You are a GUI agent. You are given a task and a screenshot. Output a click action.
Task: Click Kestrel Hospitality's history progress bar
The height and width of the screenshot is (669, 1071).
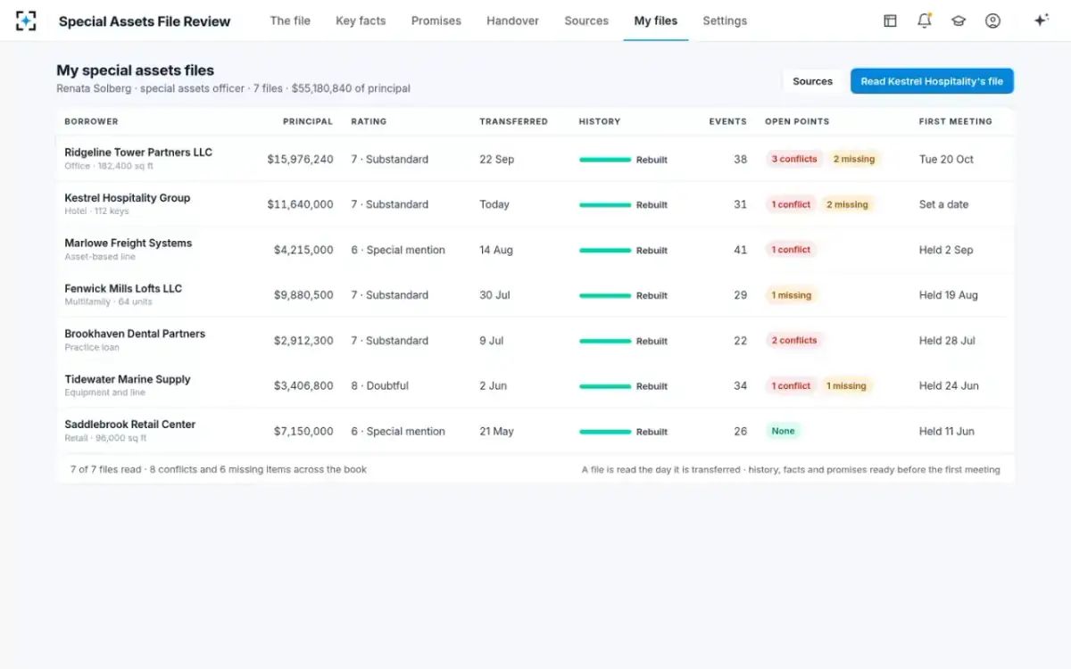coord(605,205)
